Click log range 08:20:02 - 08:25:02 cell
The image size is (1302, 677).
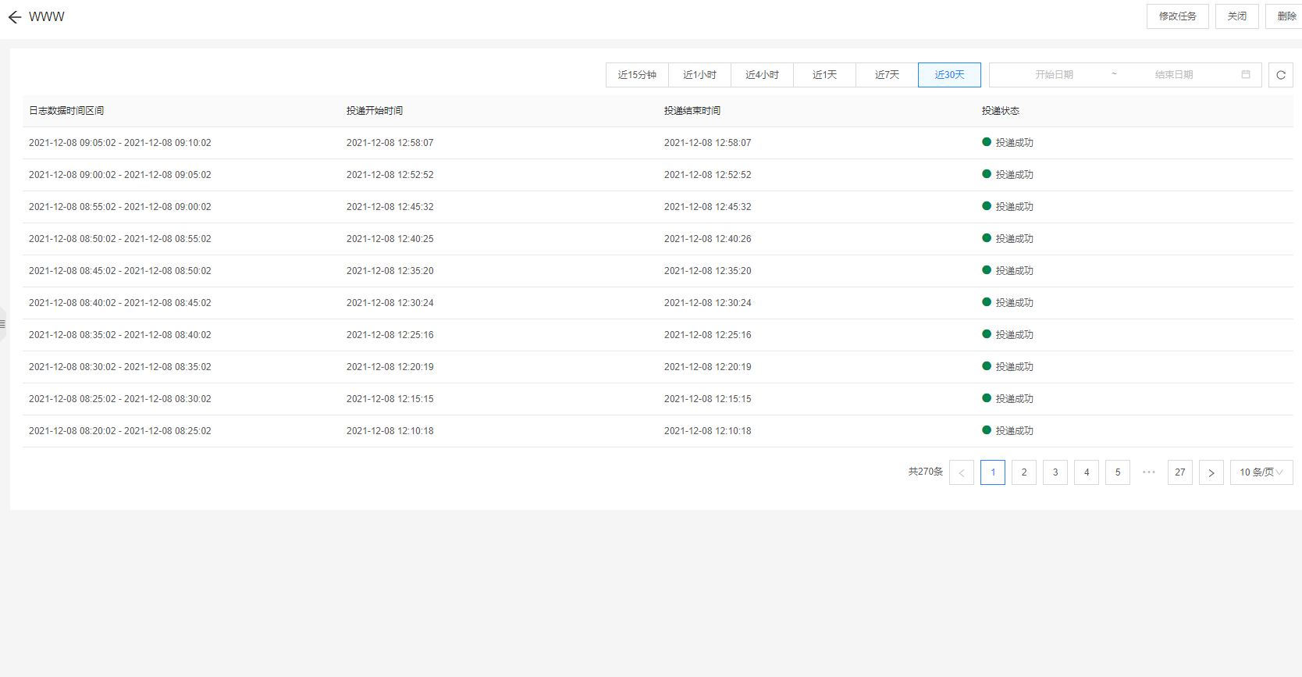(120, 431)
